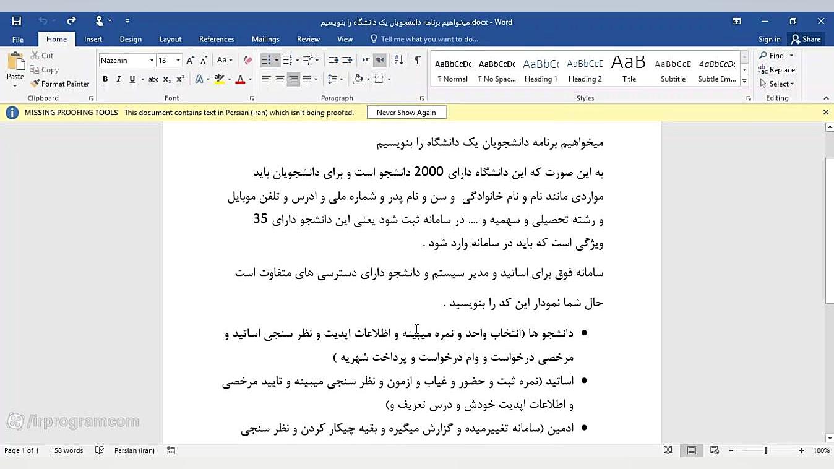The image size is (834, 469).
Task: Click the Tell me what you want to do box
Action: 424,39
